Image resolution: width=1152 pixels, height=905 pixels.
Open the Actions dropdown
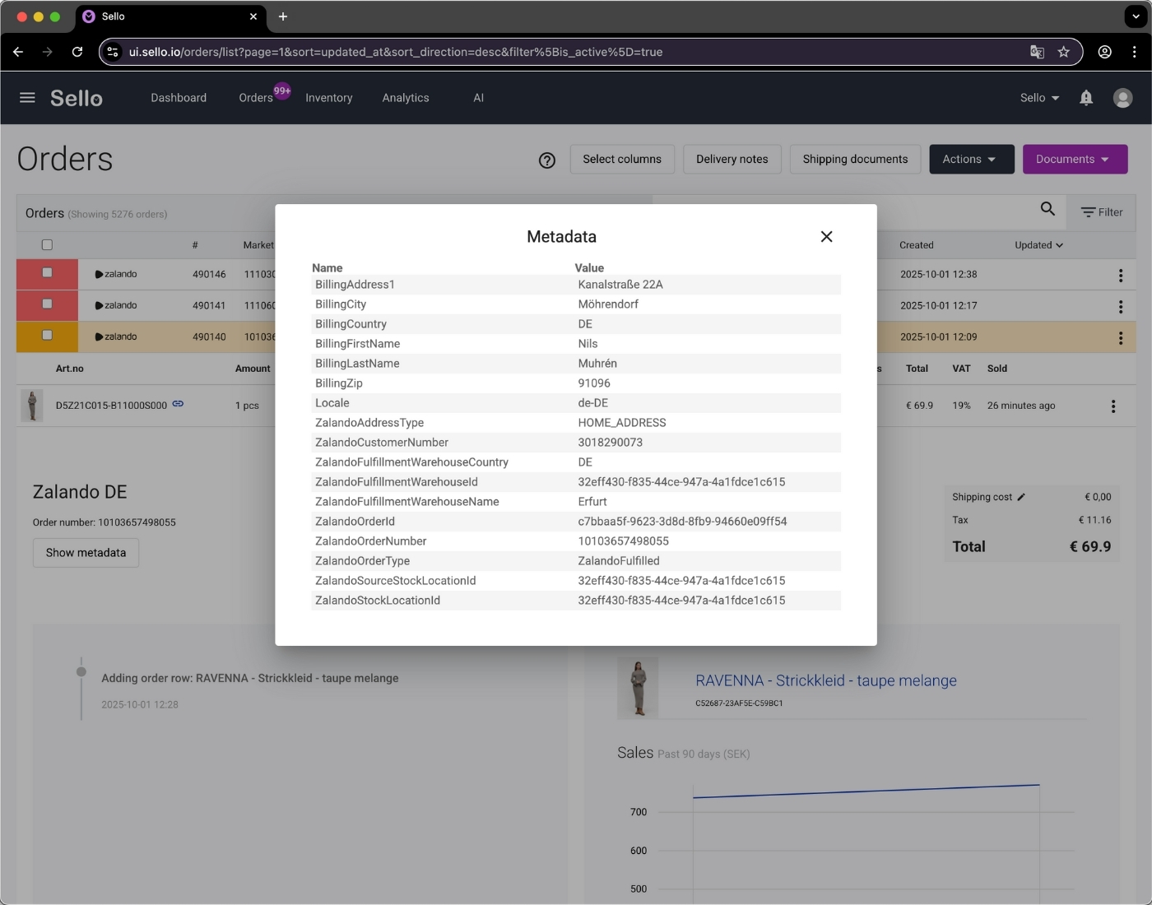[x=972, y=159]
